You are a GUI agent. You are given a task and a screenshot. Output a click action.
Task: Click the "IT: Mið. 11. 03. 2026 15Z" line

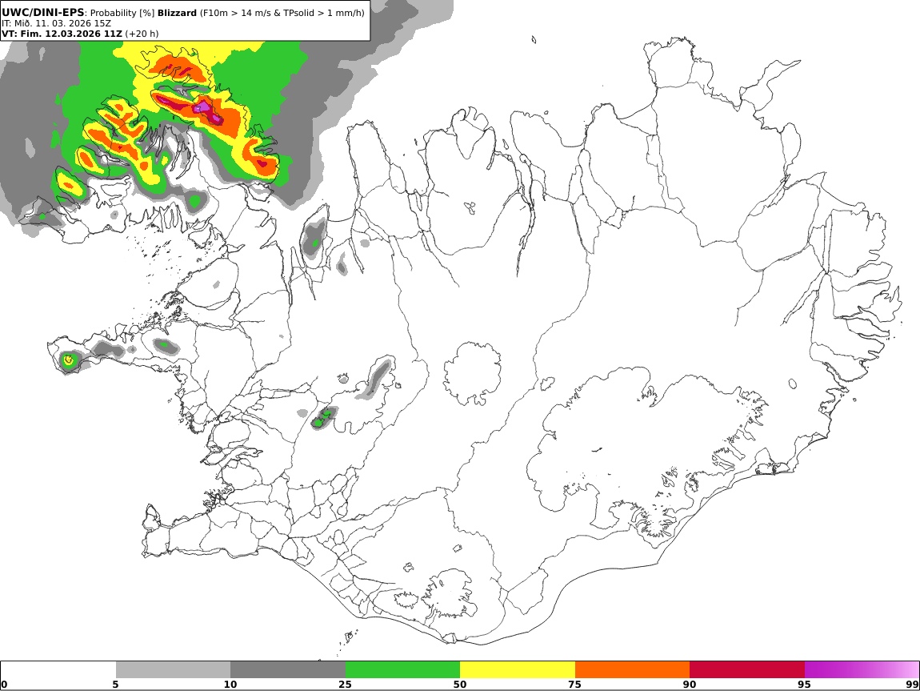click(56, 23)
